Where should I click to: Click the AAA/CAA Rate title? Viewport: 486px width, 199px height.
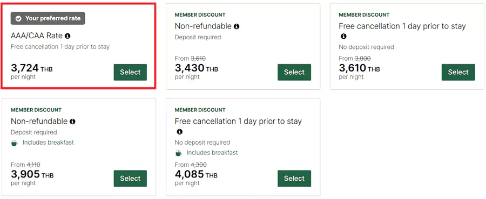click(x=37, y=36)
